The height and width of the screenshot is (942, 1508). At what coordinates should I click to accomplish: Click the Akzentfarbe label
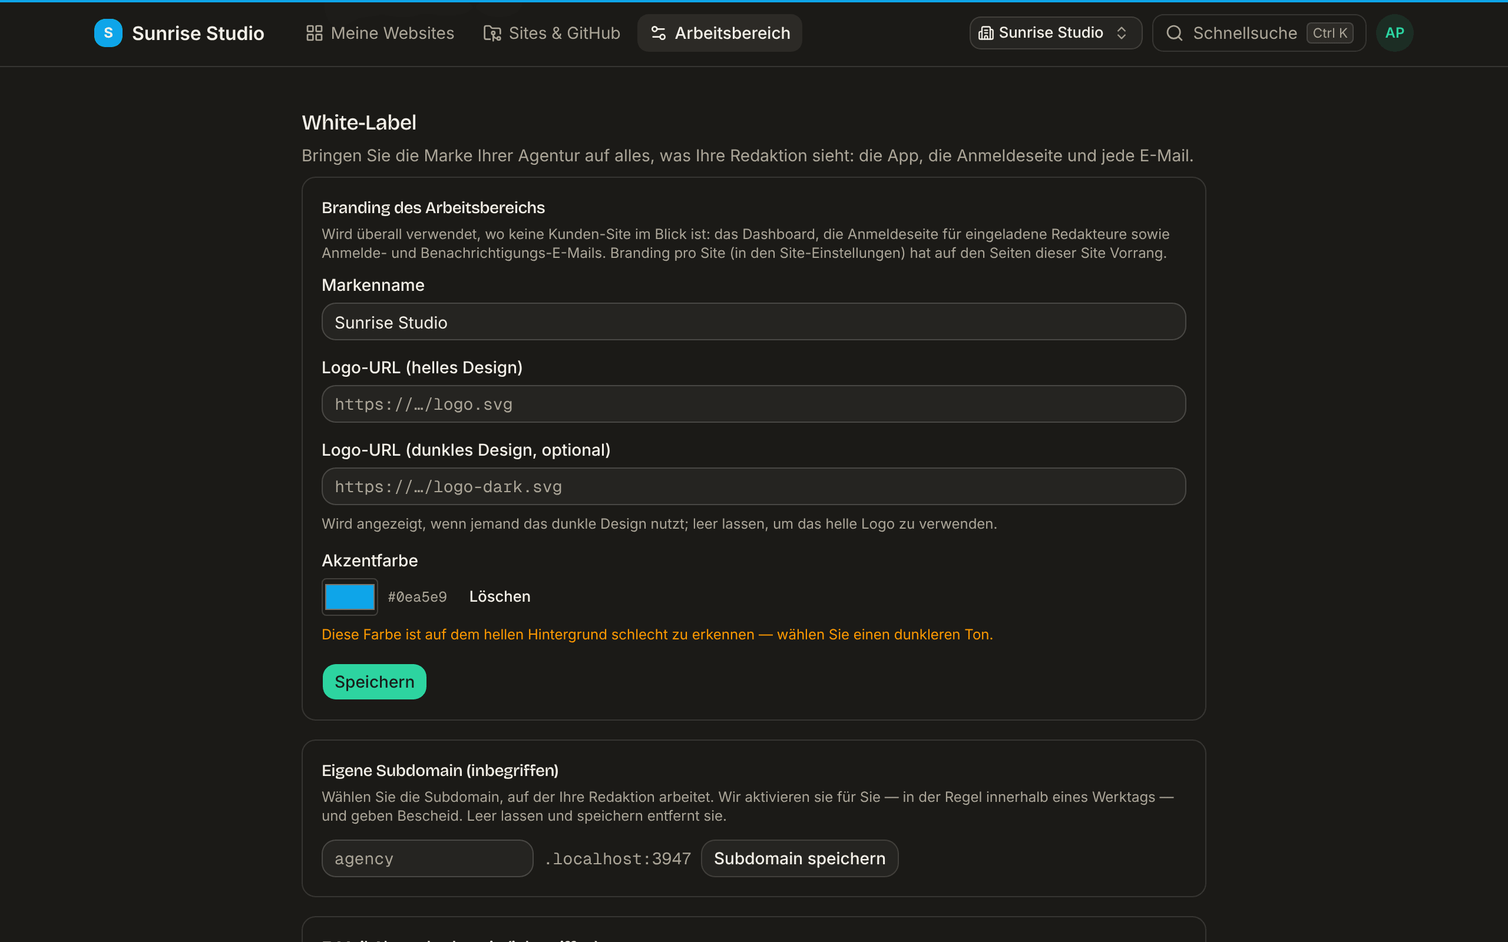369,560
